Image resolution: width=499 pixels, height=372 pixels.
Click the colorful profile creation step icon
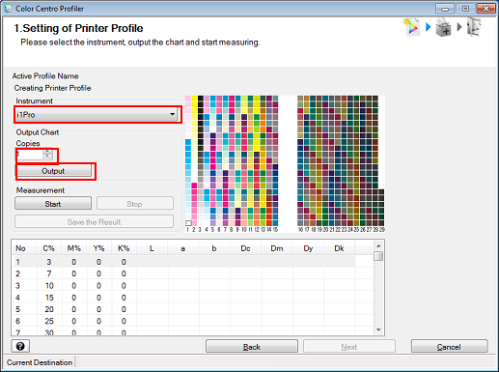[411, 27]
